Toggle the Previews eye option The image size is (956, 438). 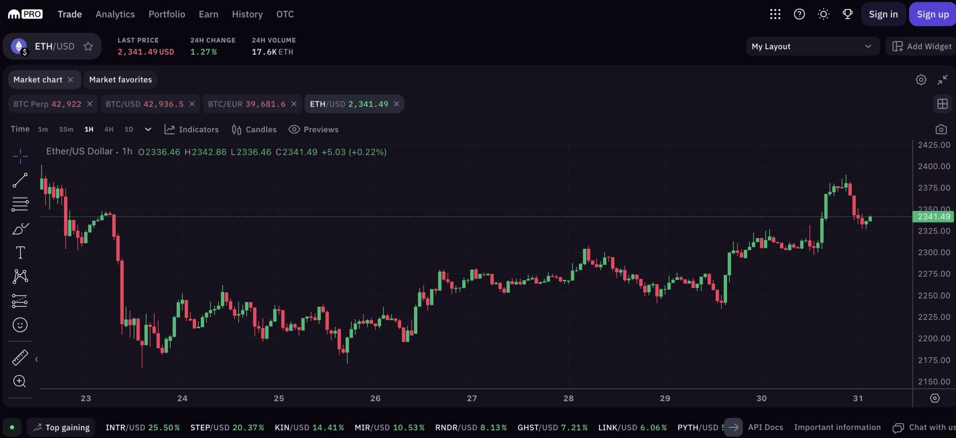314,129
